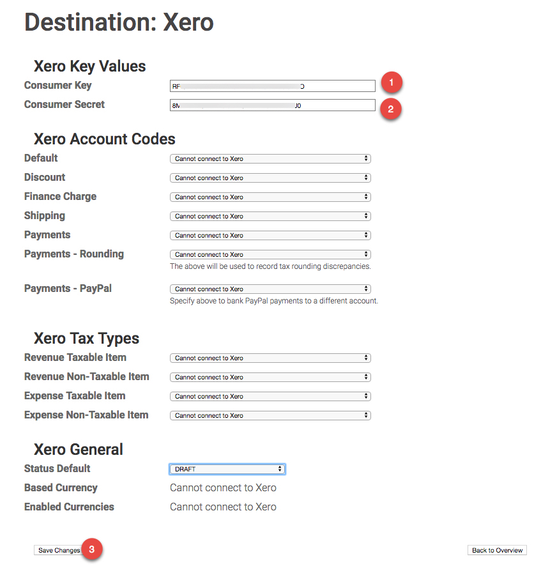Screen dimensions: 541x566
Task: Click the Consumer Key label
Action: [57, 85]
